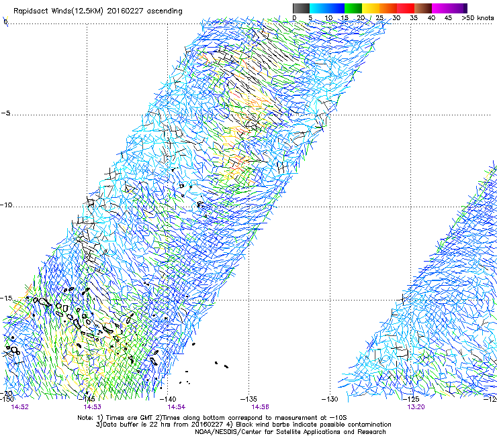
Task: Click the legend scale number '25'
Action: tap(379, 18)
